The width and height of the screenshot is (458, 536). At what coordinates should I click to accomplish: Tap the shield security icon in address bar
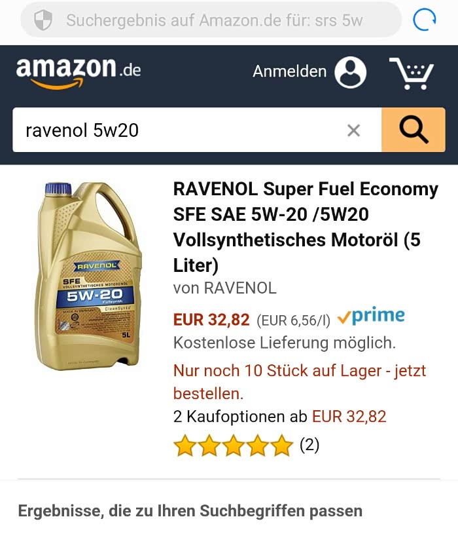(x=43, y=20)
